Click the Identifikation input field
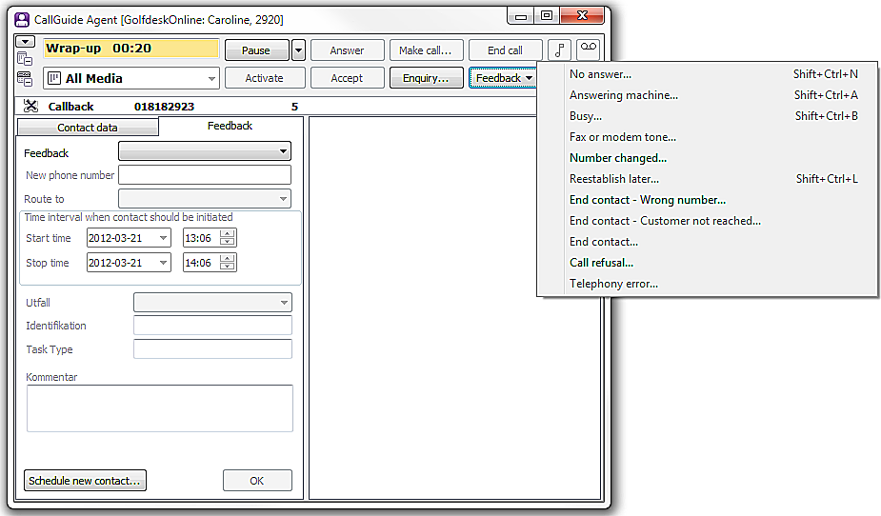The width and height of the screenshot is (881, 516). click(x=212, y=325)
